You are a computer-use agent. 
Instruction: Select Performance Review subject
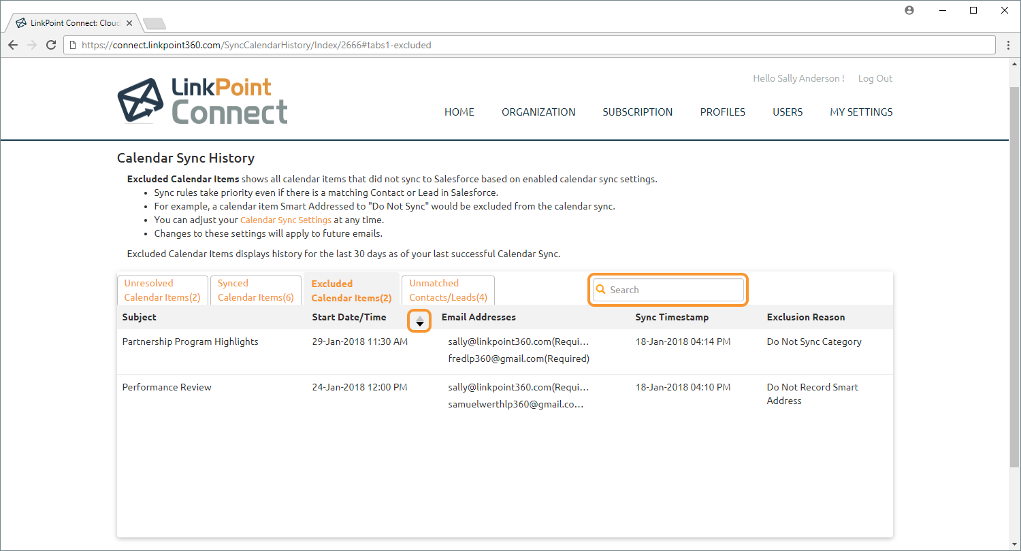[167, 387]
